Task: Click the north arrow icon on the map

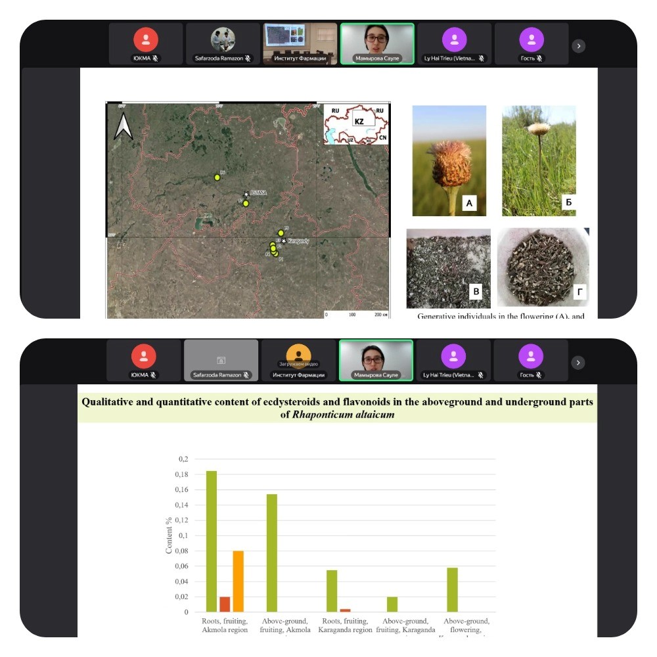Action: point(124,126)
